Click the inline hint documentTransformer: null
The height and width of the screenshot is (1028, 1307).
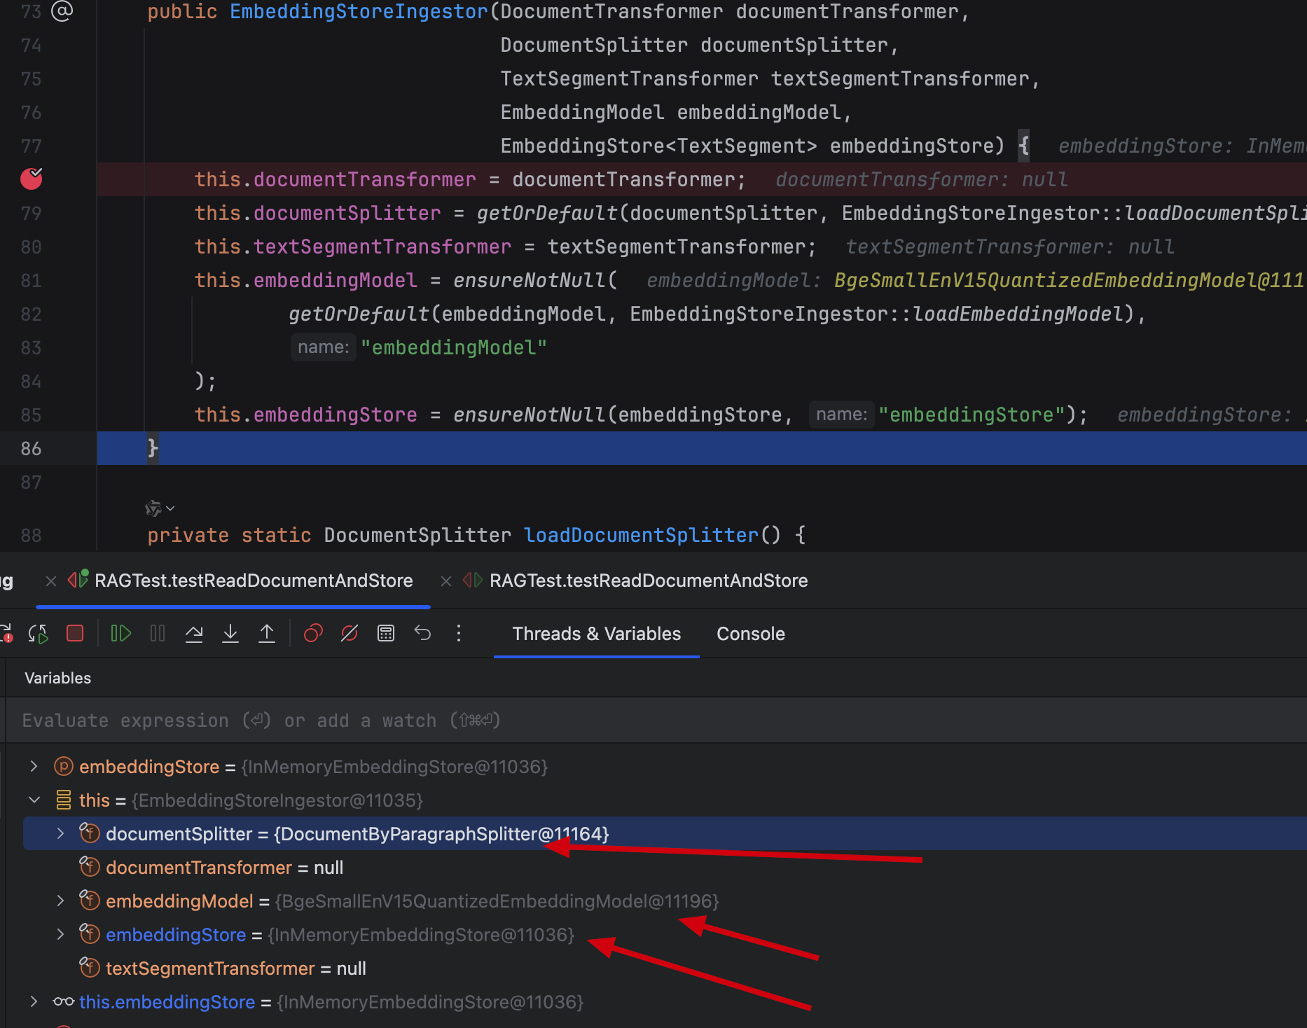pos(922,180)
